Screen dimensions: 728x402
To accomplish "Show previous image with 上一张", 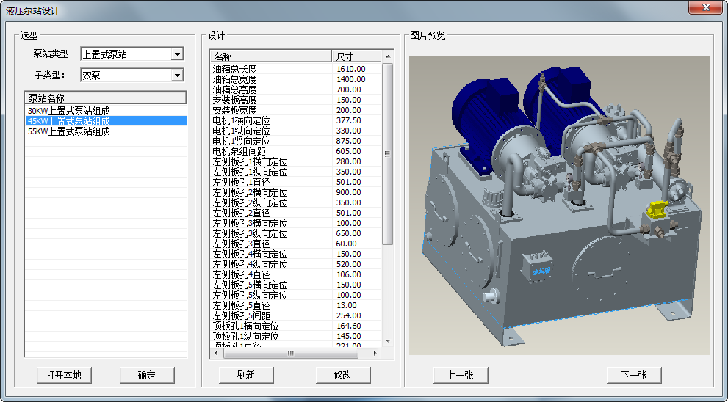I will (460, 375).
